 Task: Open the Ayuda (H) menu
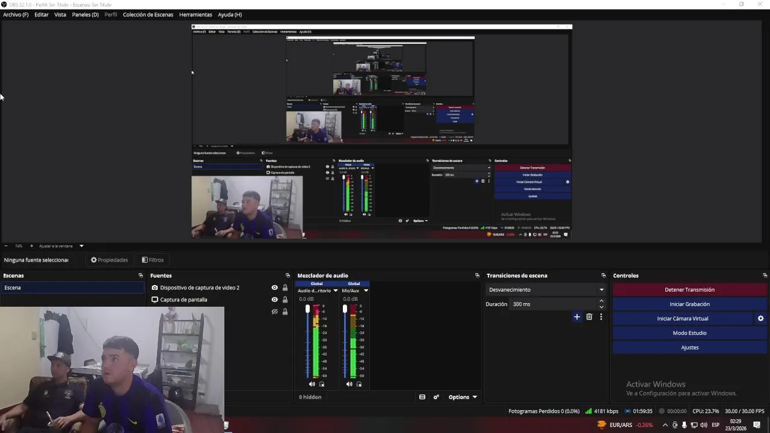click(230, 14)
